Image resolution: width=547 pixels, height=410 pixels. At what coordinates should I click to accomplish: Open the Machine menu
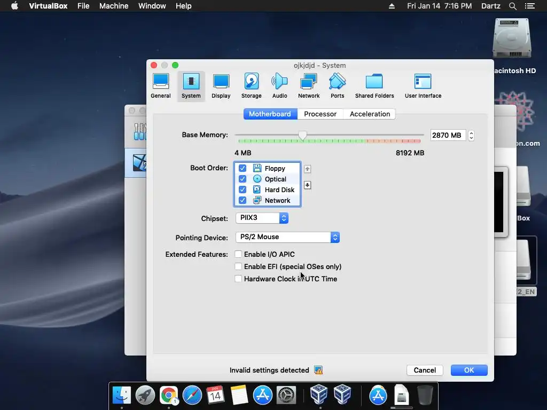tap(114, 6)
